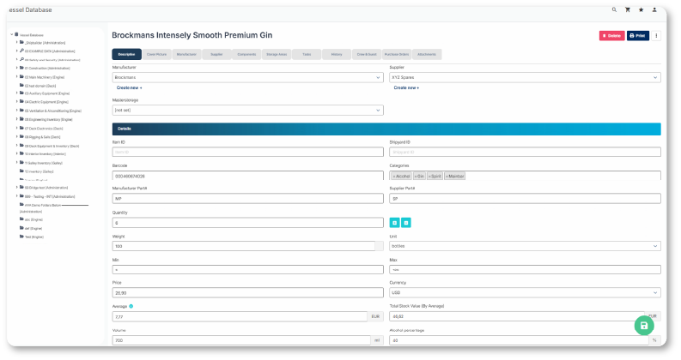681x360 pixels.
Task: Click the def (Engine) folder icon
Action: [21, 228]
